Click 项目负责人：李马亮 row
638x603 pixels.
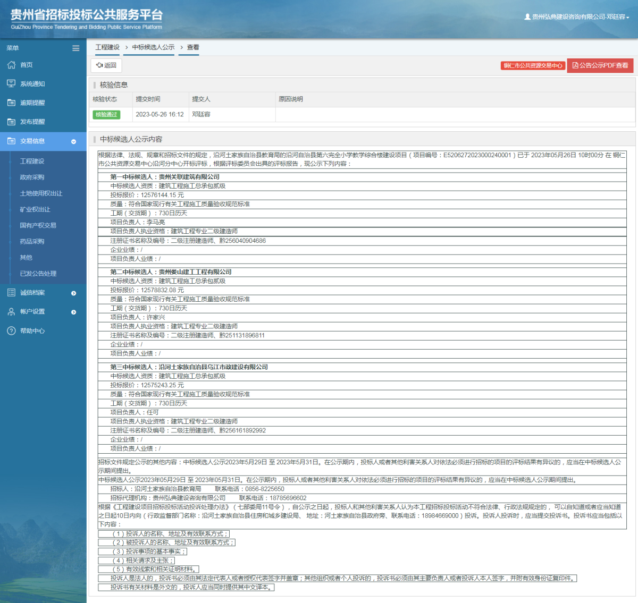pos(362,222)
